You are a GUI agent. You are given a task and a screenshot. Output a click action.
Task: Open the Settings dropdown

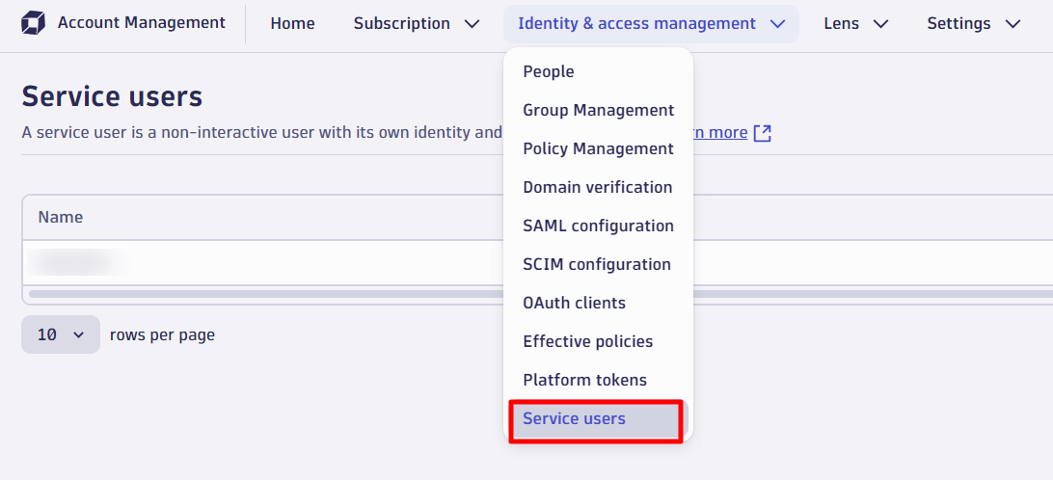(973, 23)
